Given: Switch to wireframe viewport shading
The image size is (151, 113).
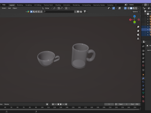Looking at the screenshot, I should tap(129, 8).
